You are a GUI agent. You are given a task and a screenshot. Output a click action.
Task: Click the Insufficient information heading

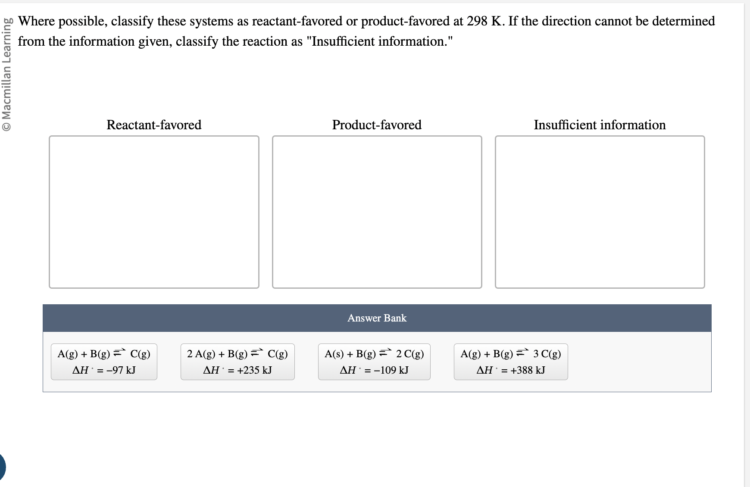[600, 125]
